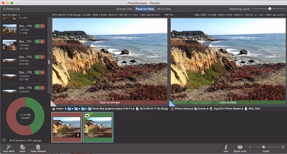287x154 pixels.
Task: Click the Gro...170 green-red mark count badge
Action: click(x=40, y=26)
